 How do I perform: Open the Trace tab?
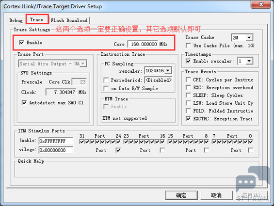(x=36, y=19)
